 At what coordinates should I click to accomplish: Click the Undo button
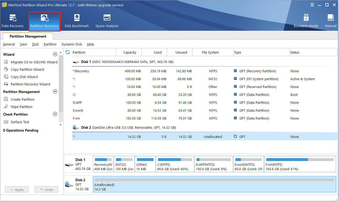point(46,190)
